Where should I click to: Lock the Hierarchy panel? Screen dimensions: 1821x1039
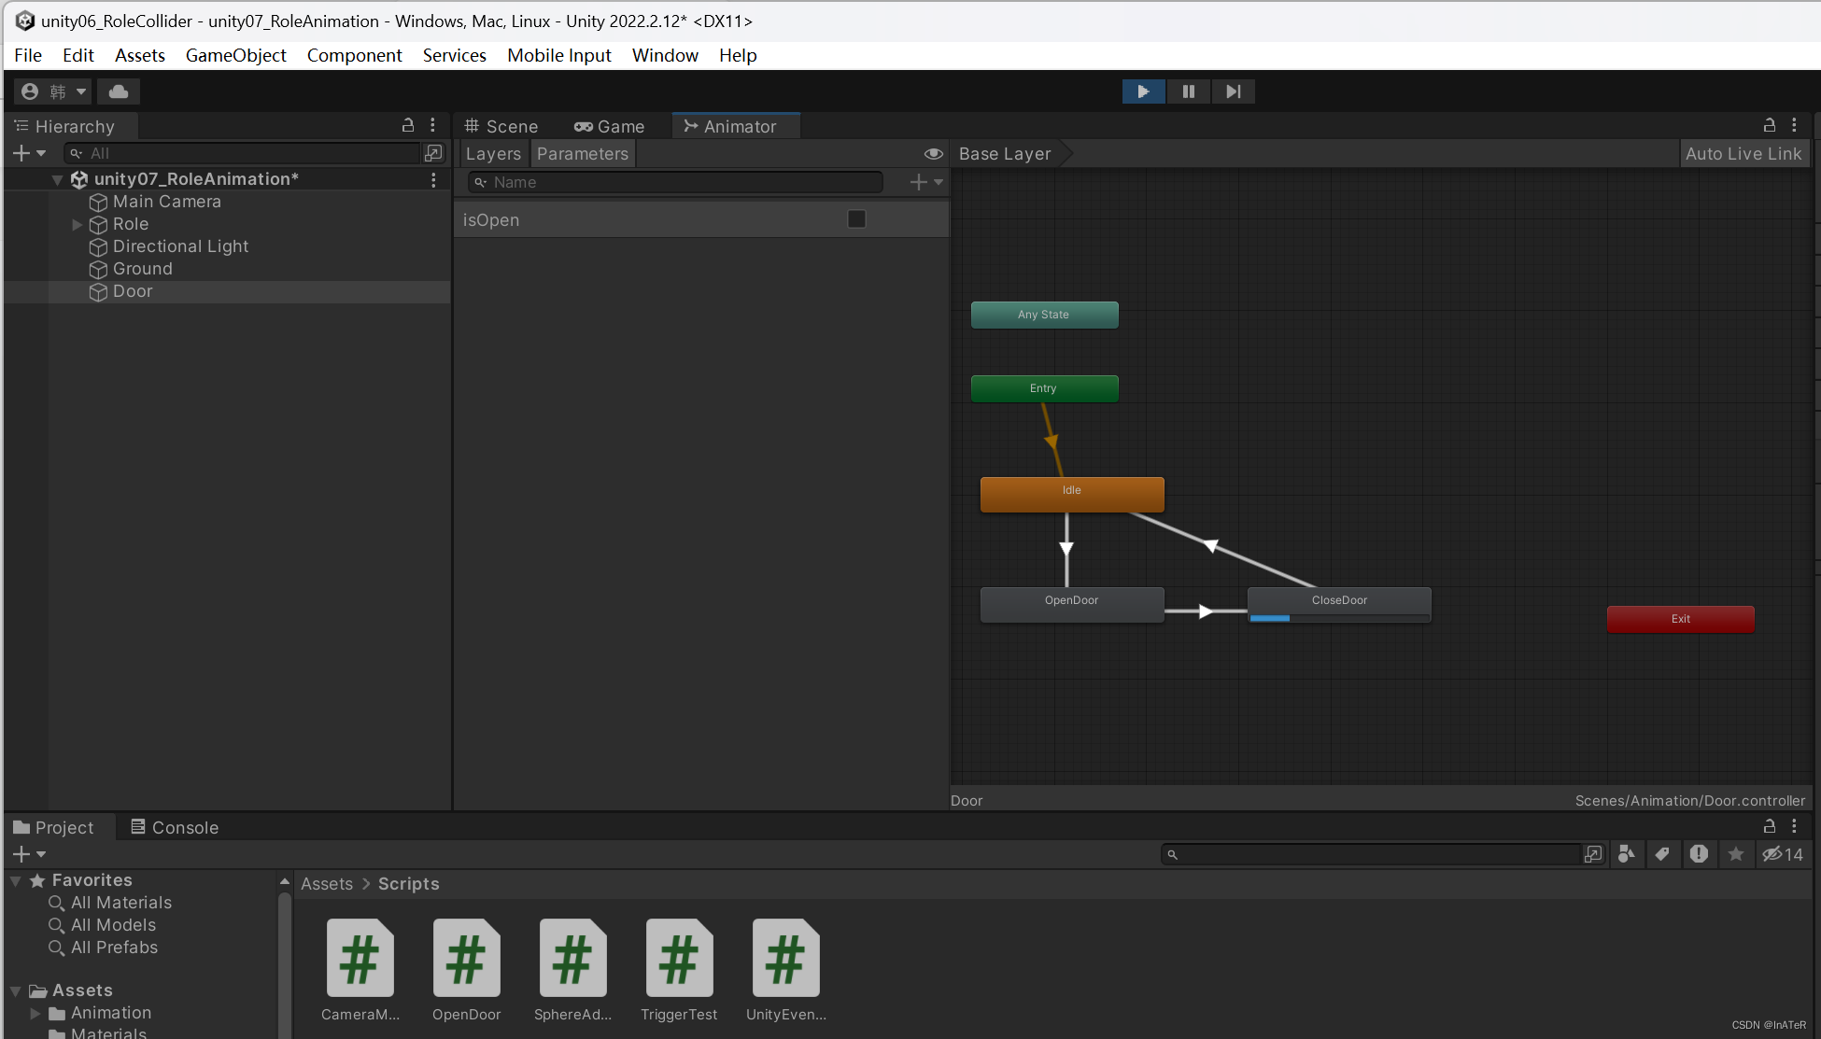pos(407,125)
